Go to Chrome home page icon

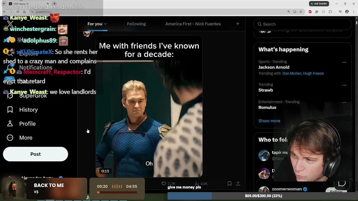pos(24,12)
